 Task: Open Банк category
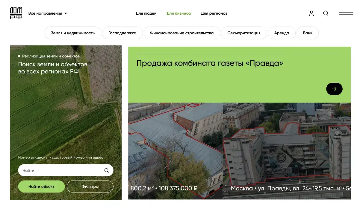308,33
